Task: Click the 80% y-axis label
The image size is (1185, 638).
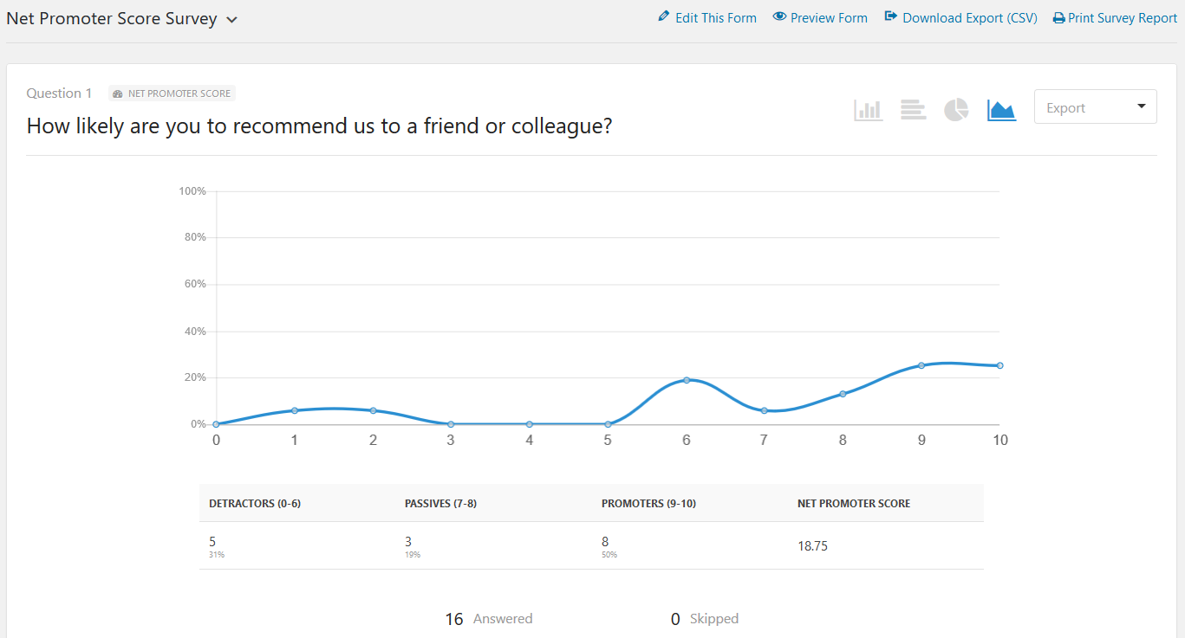Action: click(x=194, y=237)
